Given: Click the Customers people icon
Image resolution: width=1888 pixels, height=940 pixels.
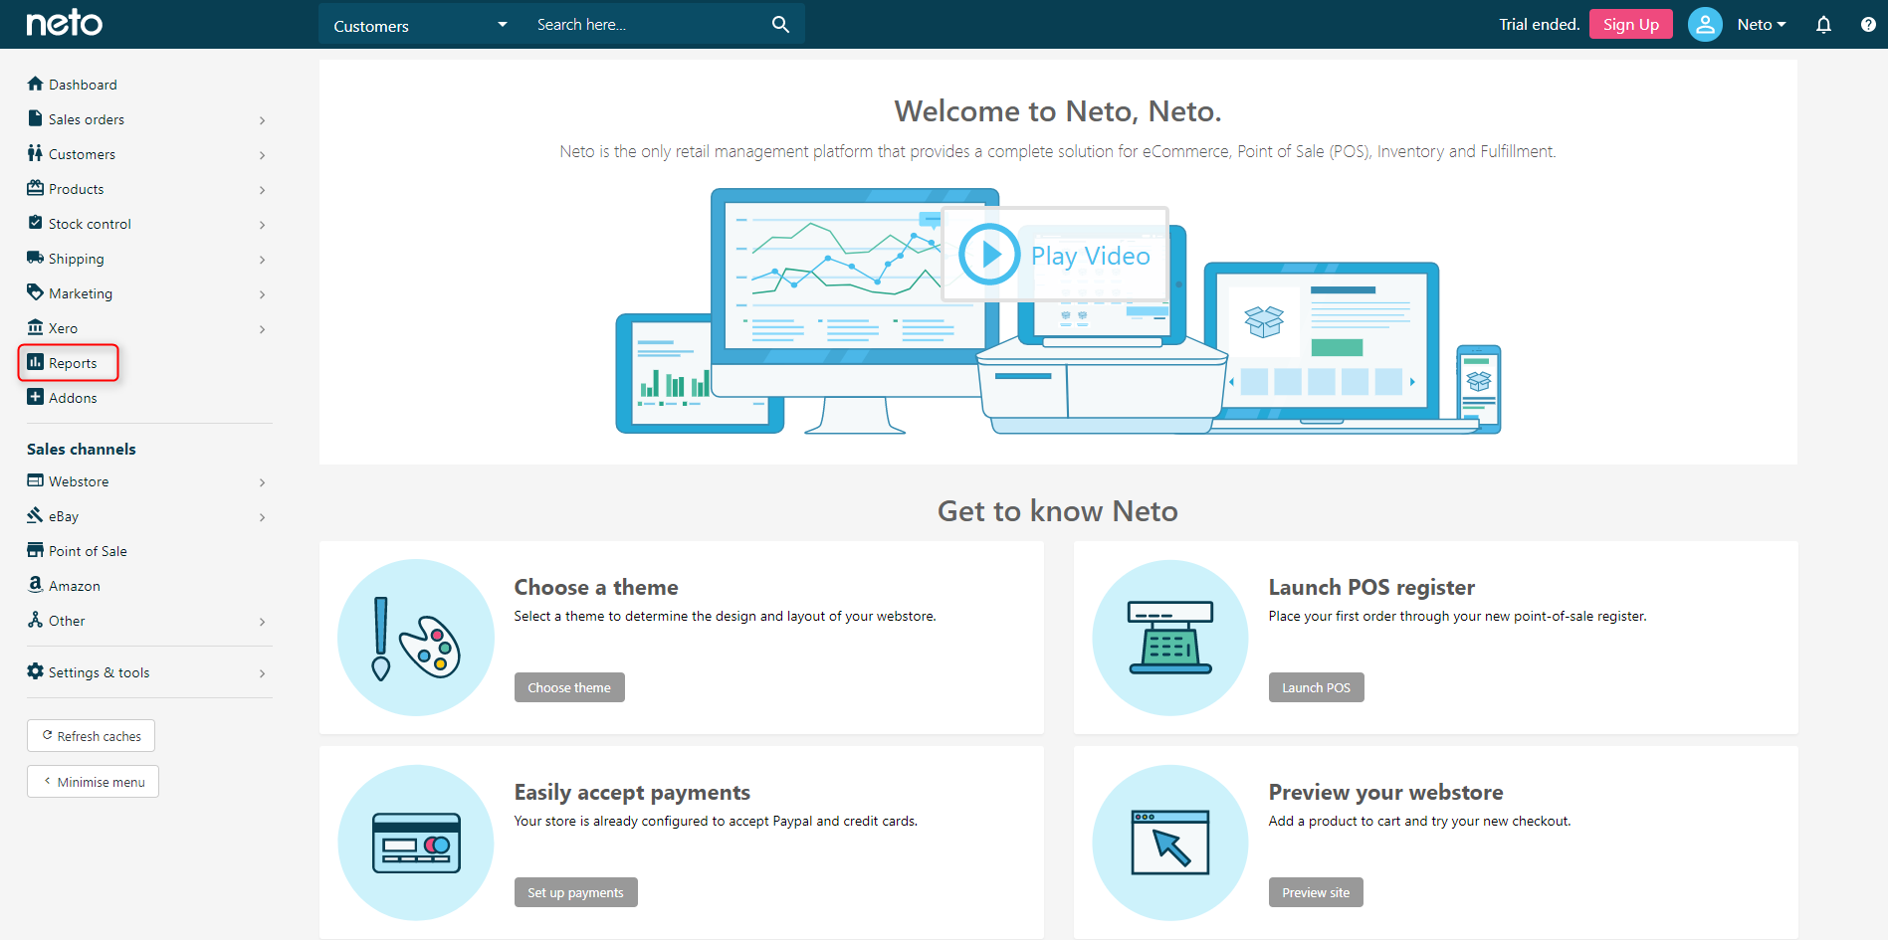Looking at the screenshot, I should (x=36, y=153).
